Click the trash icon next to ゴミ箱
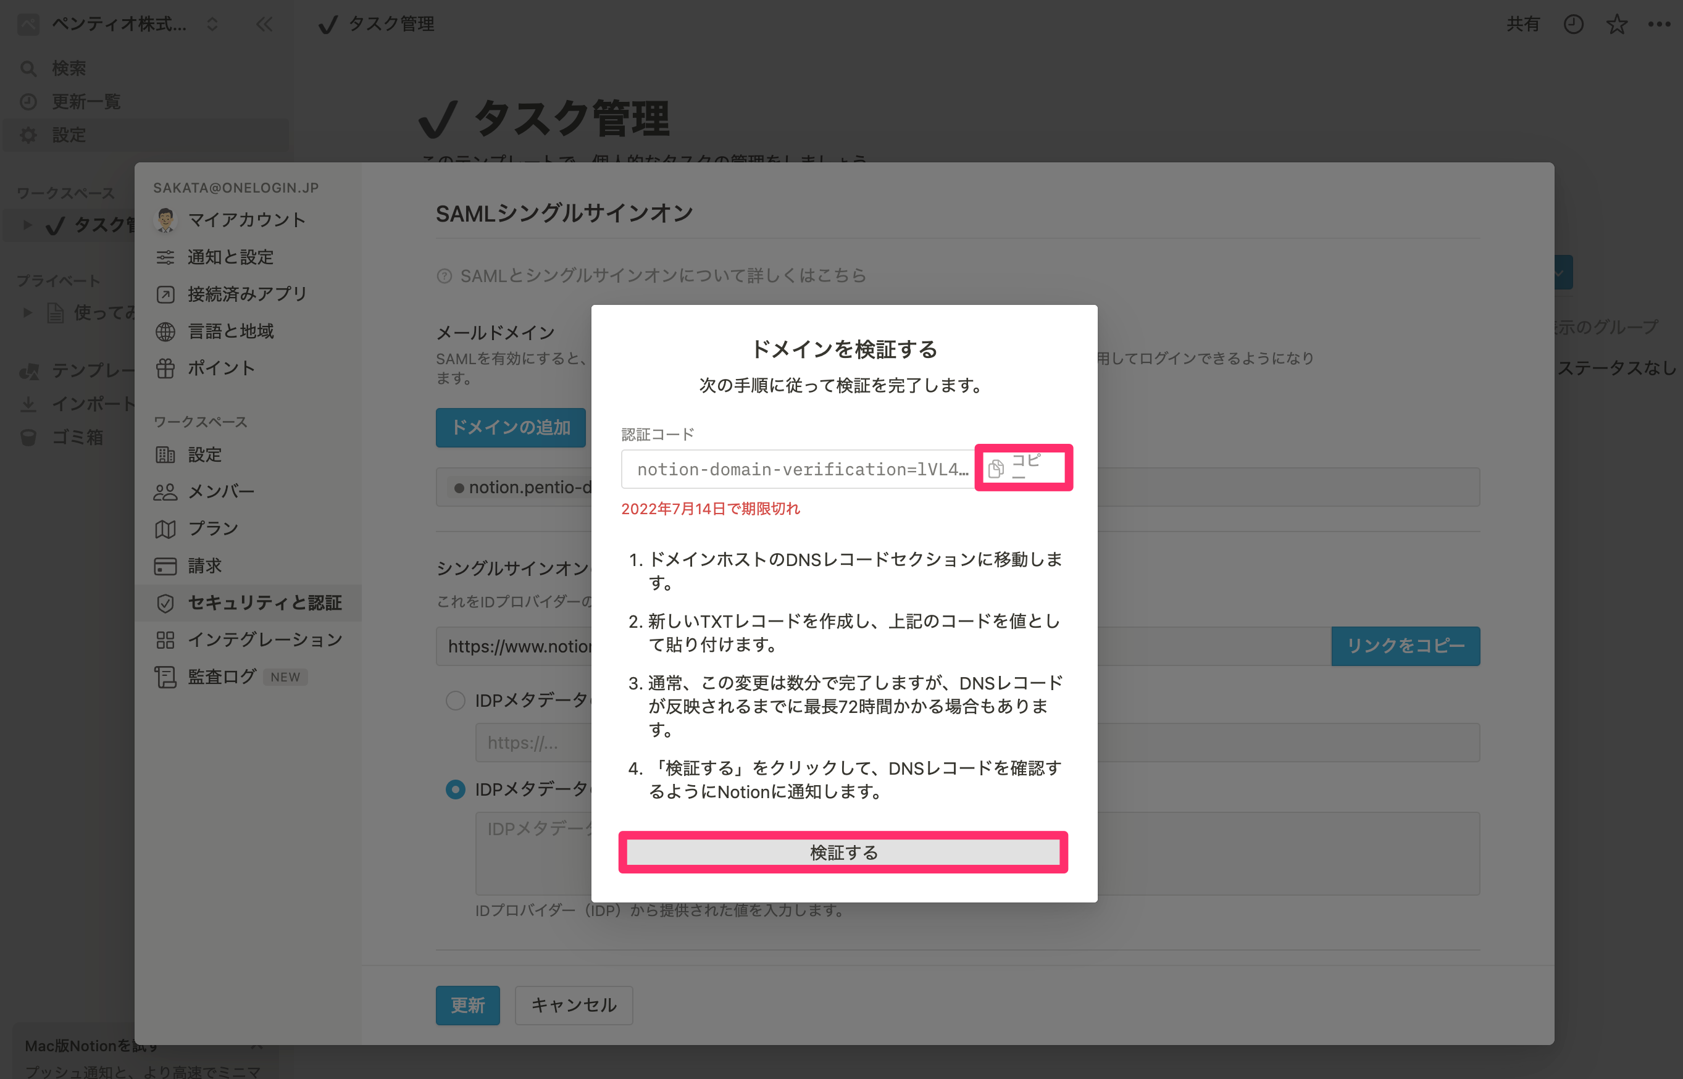The height and width of the screenshot is (1079, 1683). pos(28,437)
